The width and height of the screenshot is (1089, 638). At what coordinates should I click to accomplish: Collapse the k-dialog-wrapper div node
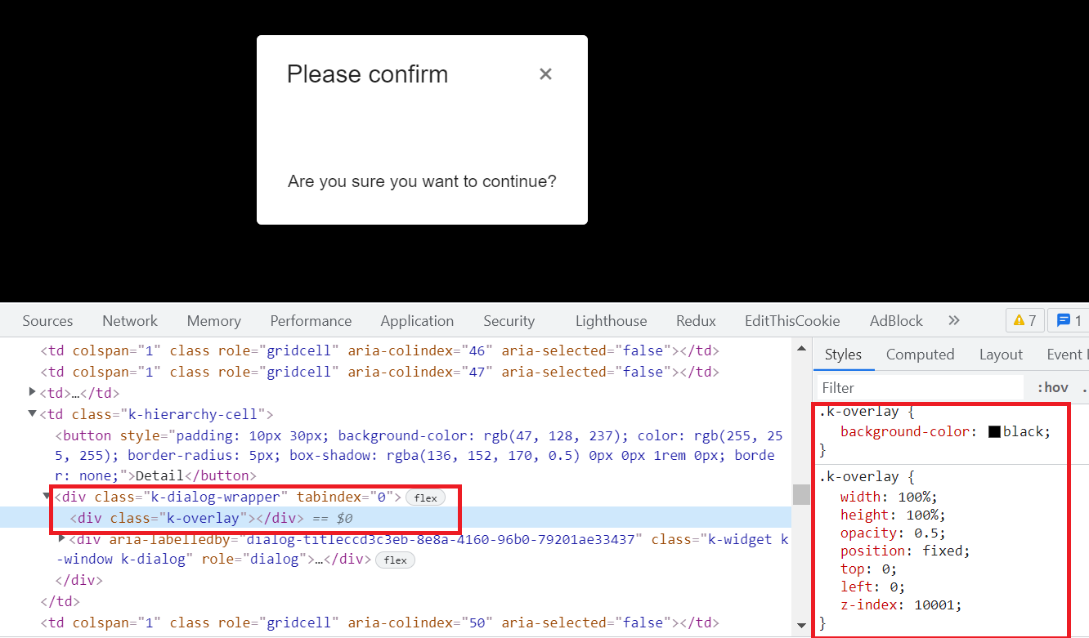(x=47, y=497)
